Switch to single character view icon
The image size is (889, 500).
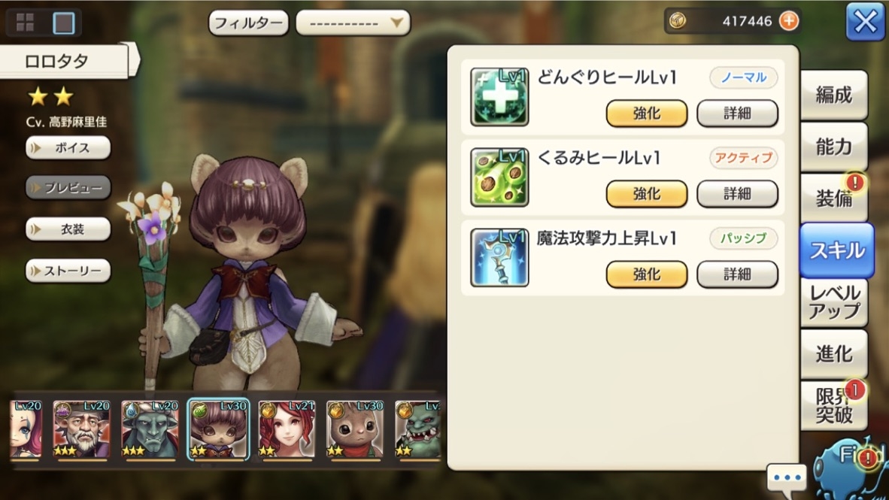pos(63,23)
